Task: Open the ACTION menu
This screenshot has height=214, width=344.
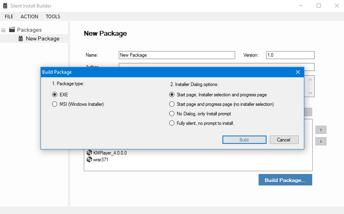Action: (29, 16)
